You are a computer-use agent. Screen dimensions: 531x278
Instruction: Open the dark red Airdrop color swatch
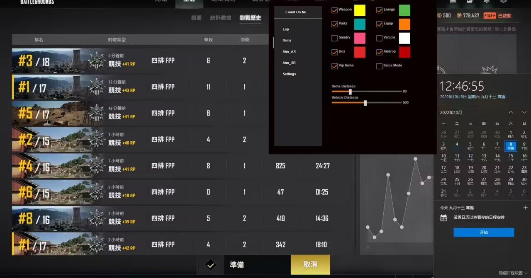point(404,52)
